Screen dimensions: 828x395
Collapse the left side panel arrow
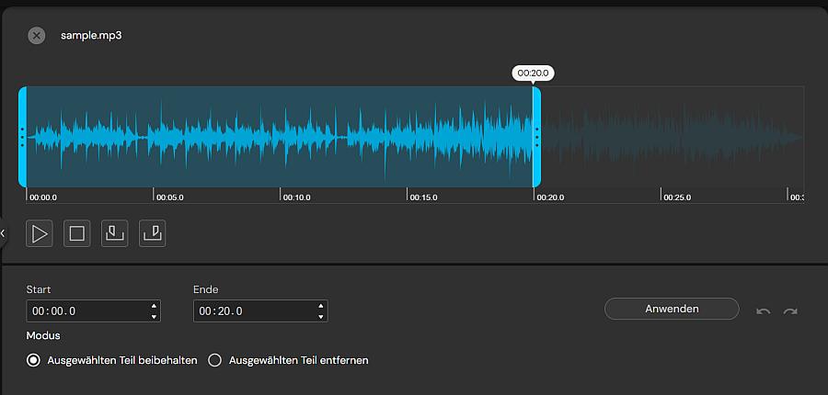[x=3, y=233]
